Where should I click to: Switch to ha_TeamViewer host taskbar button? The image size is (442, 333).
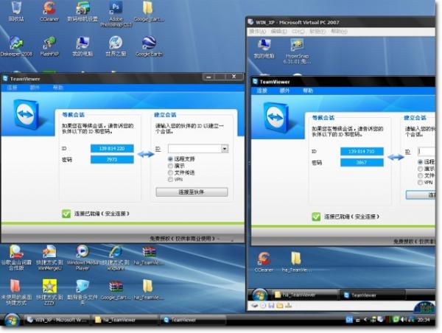pos(124,320)
